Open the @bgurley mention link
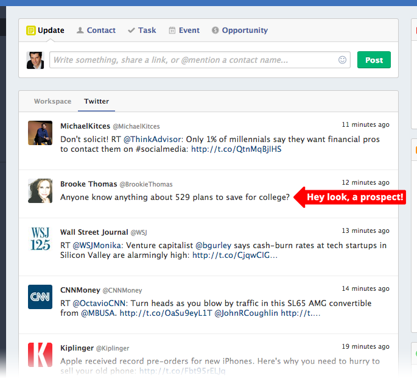This screenshot has width=417, height=378. pos(213,245)
